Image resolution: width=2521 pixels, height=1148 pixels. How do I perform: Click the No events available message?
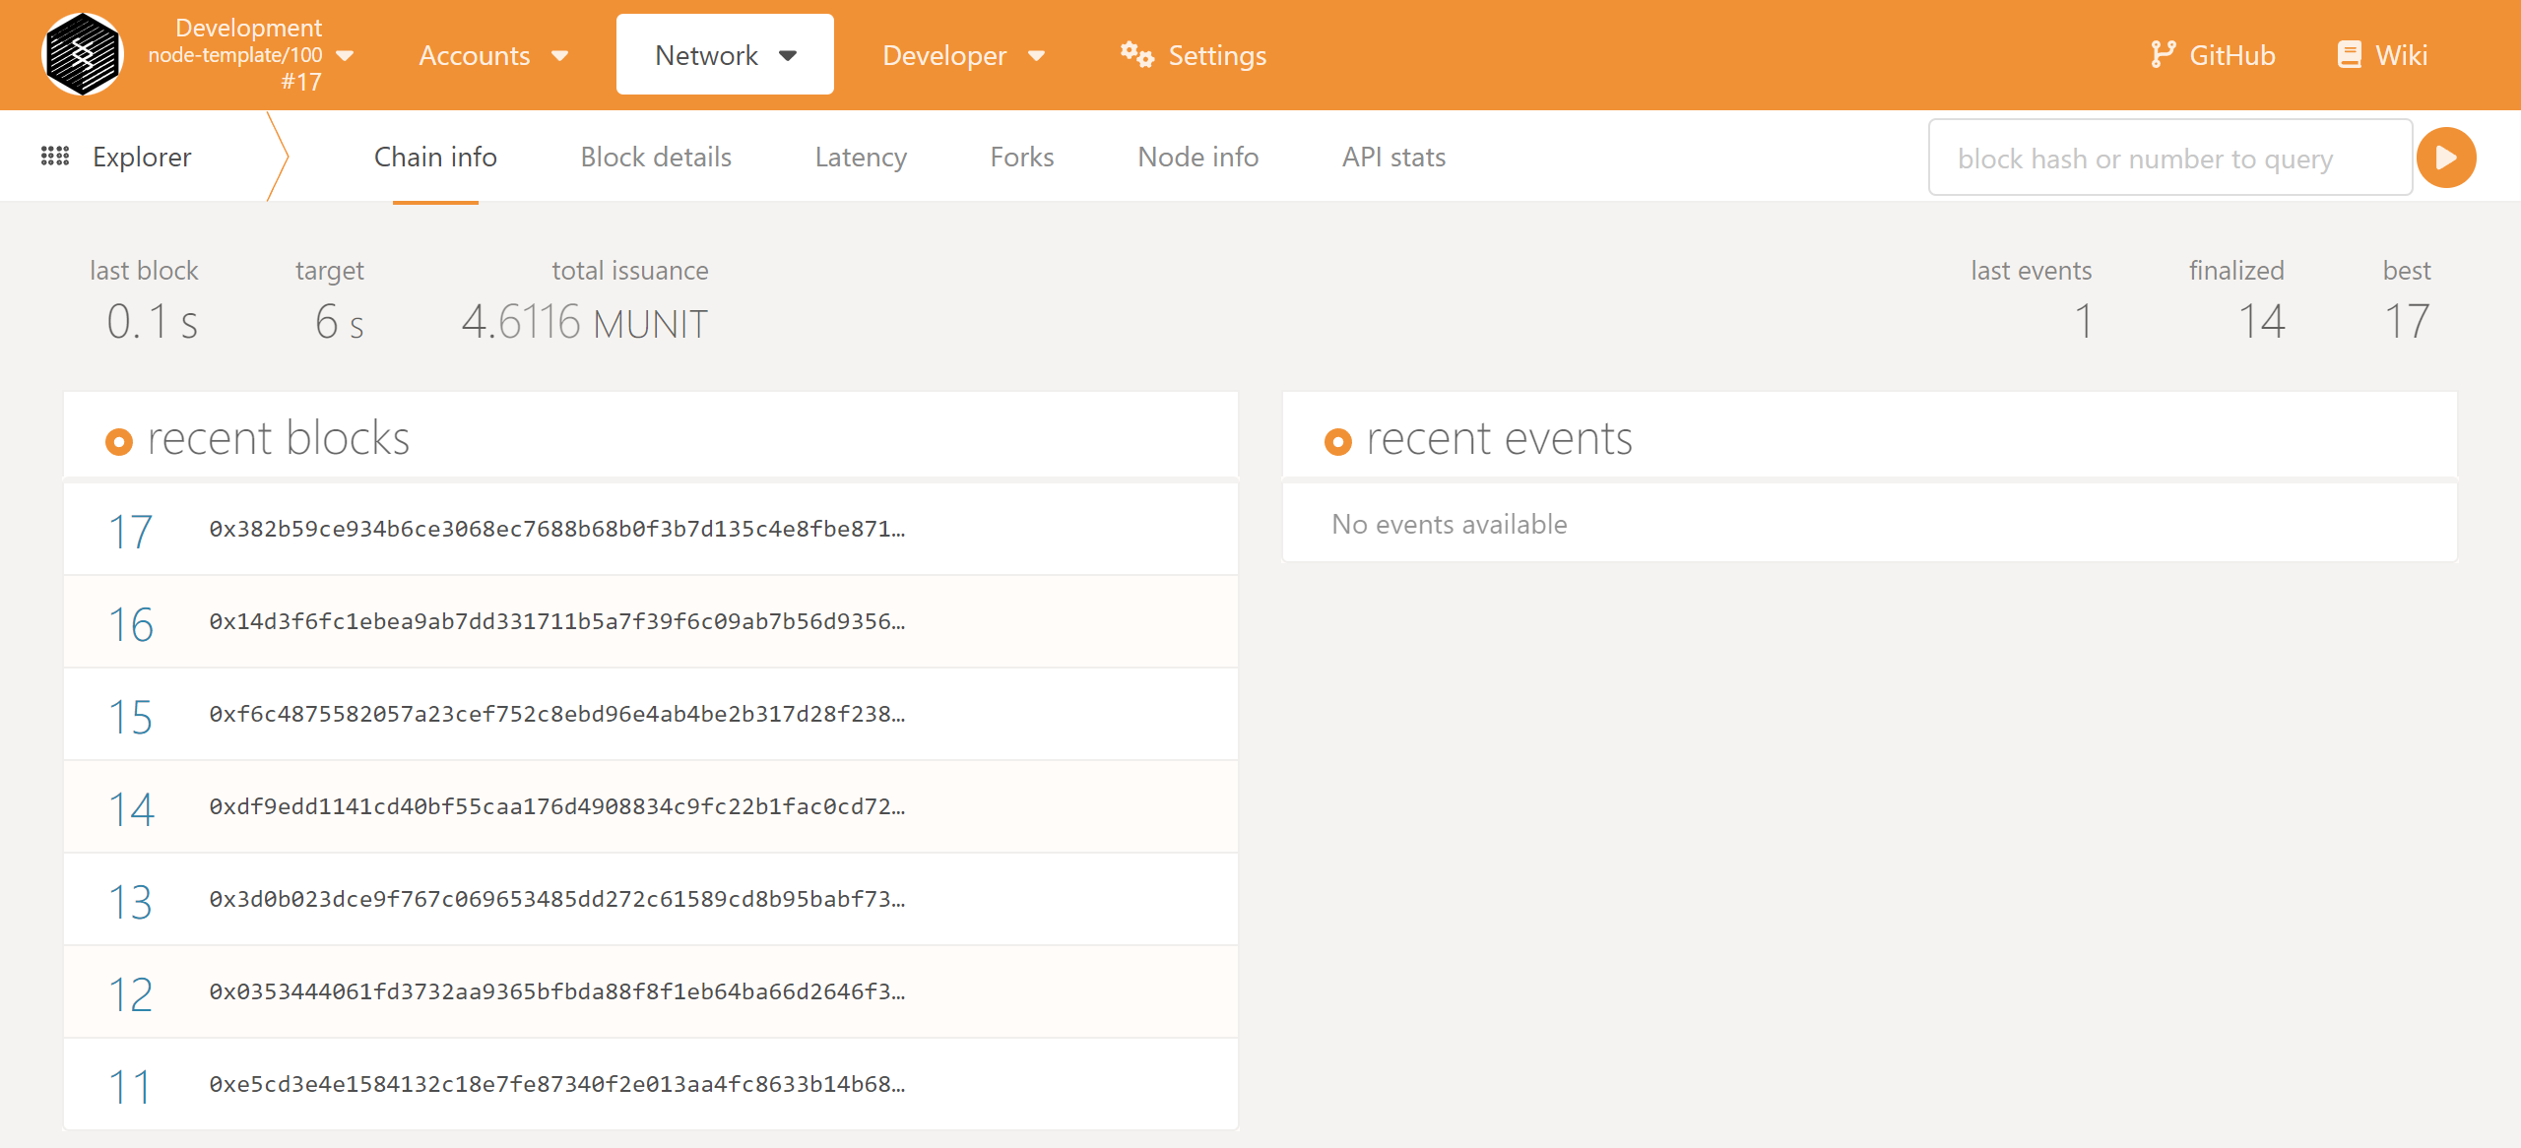tap(1450, 524)
